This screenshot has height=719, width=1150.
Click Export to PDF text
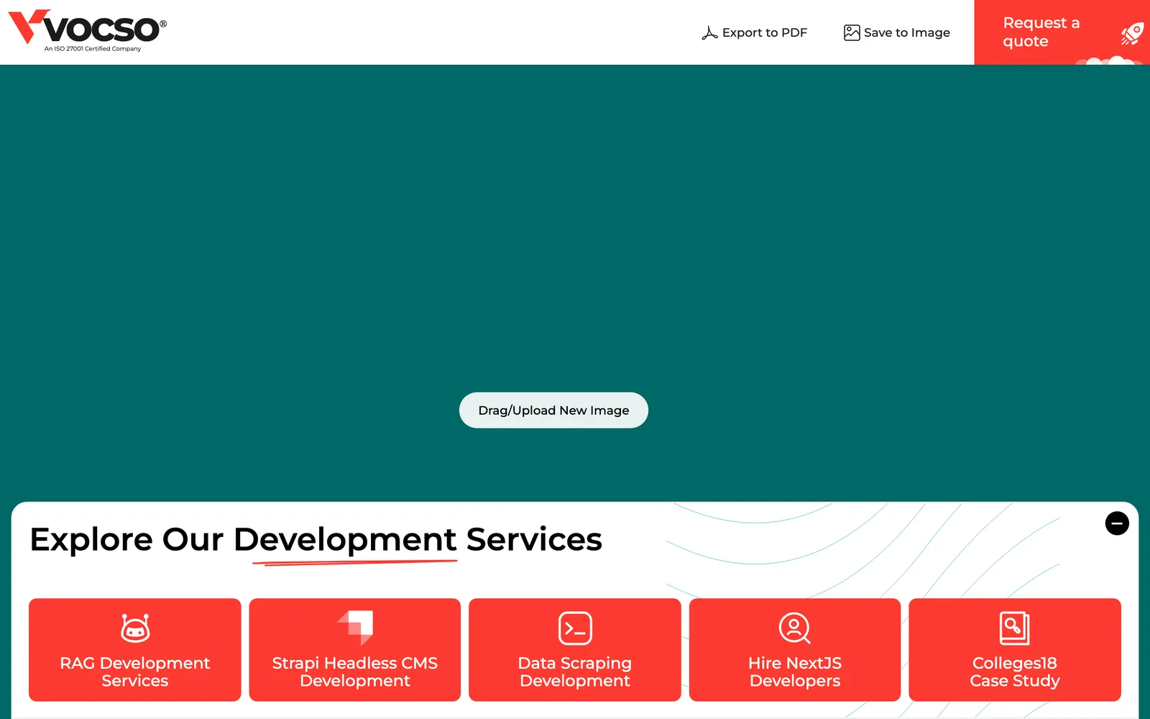pyautogui.click(x=764, y=33)
